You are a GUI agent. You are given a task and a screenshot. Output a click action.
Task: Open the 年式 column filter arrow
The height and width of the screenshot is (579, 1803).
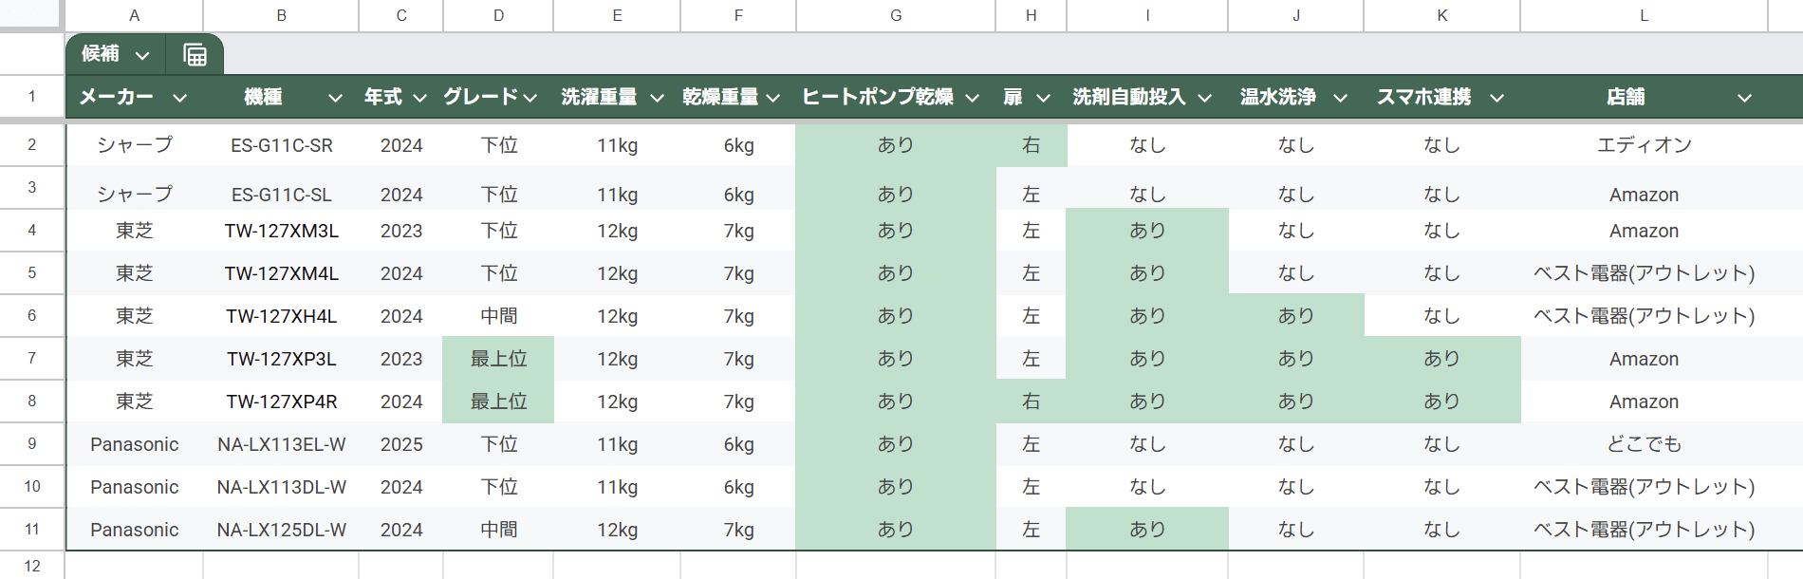tap(419, 98)
